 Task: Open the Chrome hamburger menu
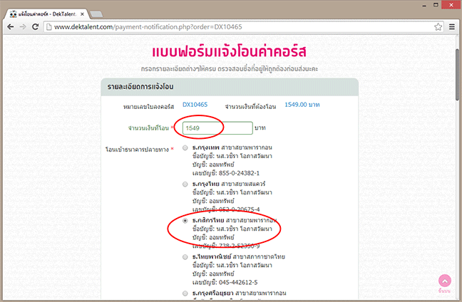[451, 26]
